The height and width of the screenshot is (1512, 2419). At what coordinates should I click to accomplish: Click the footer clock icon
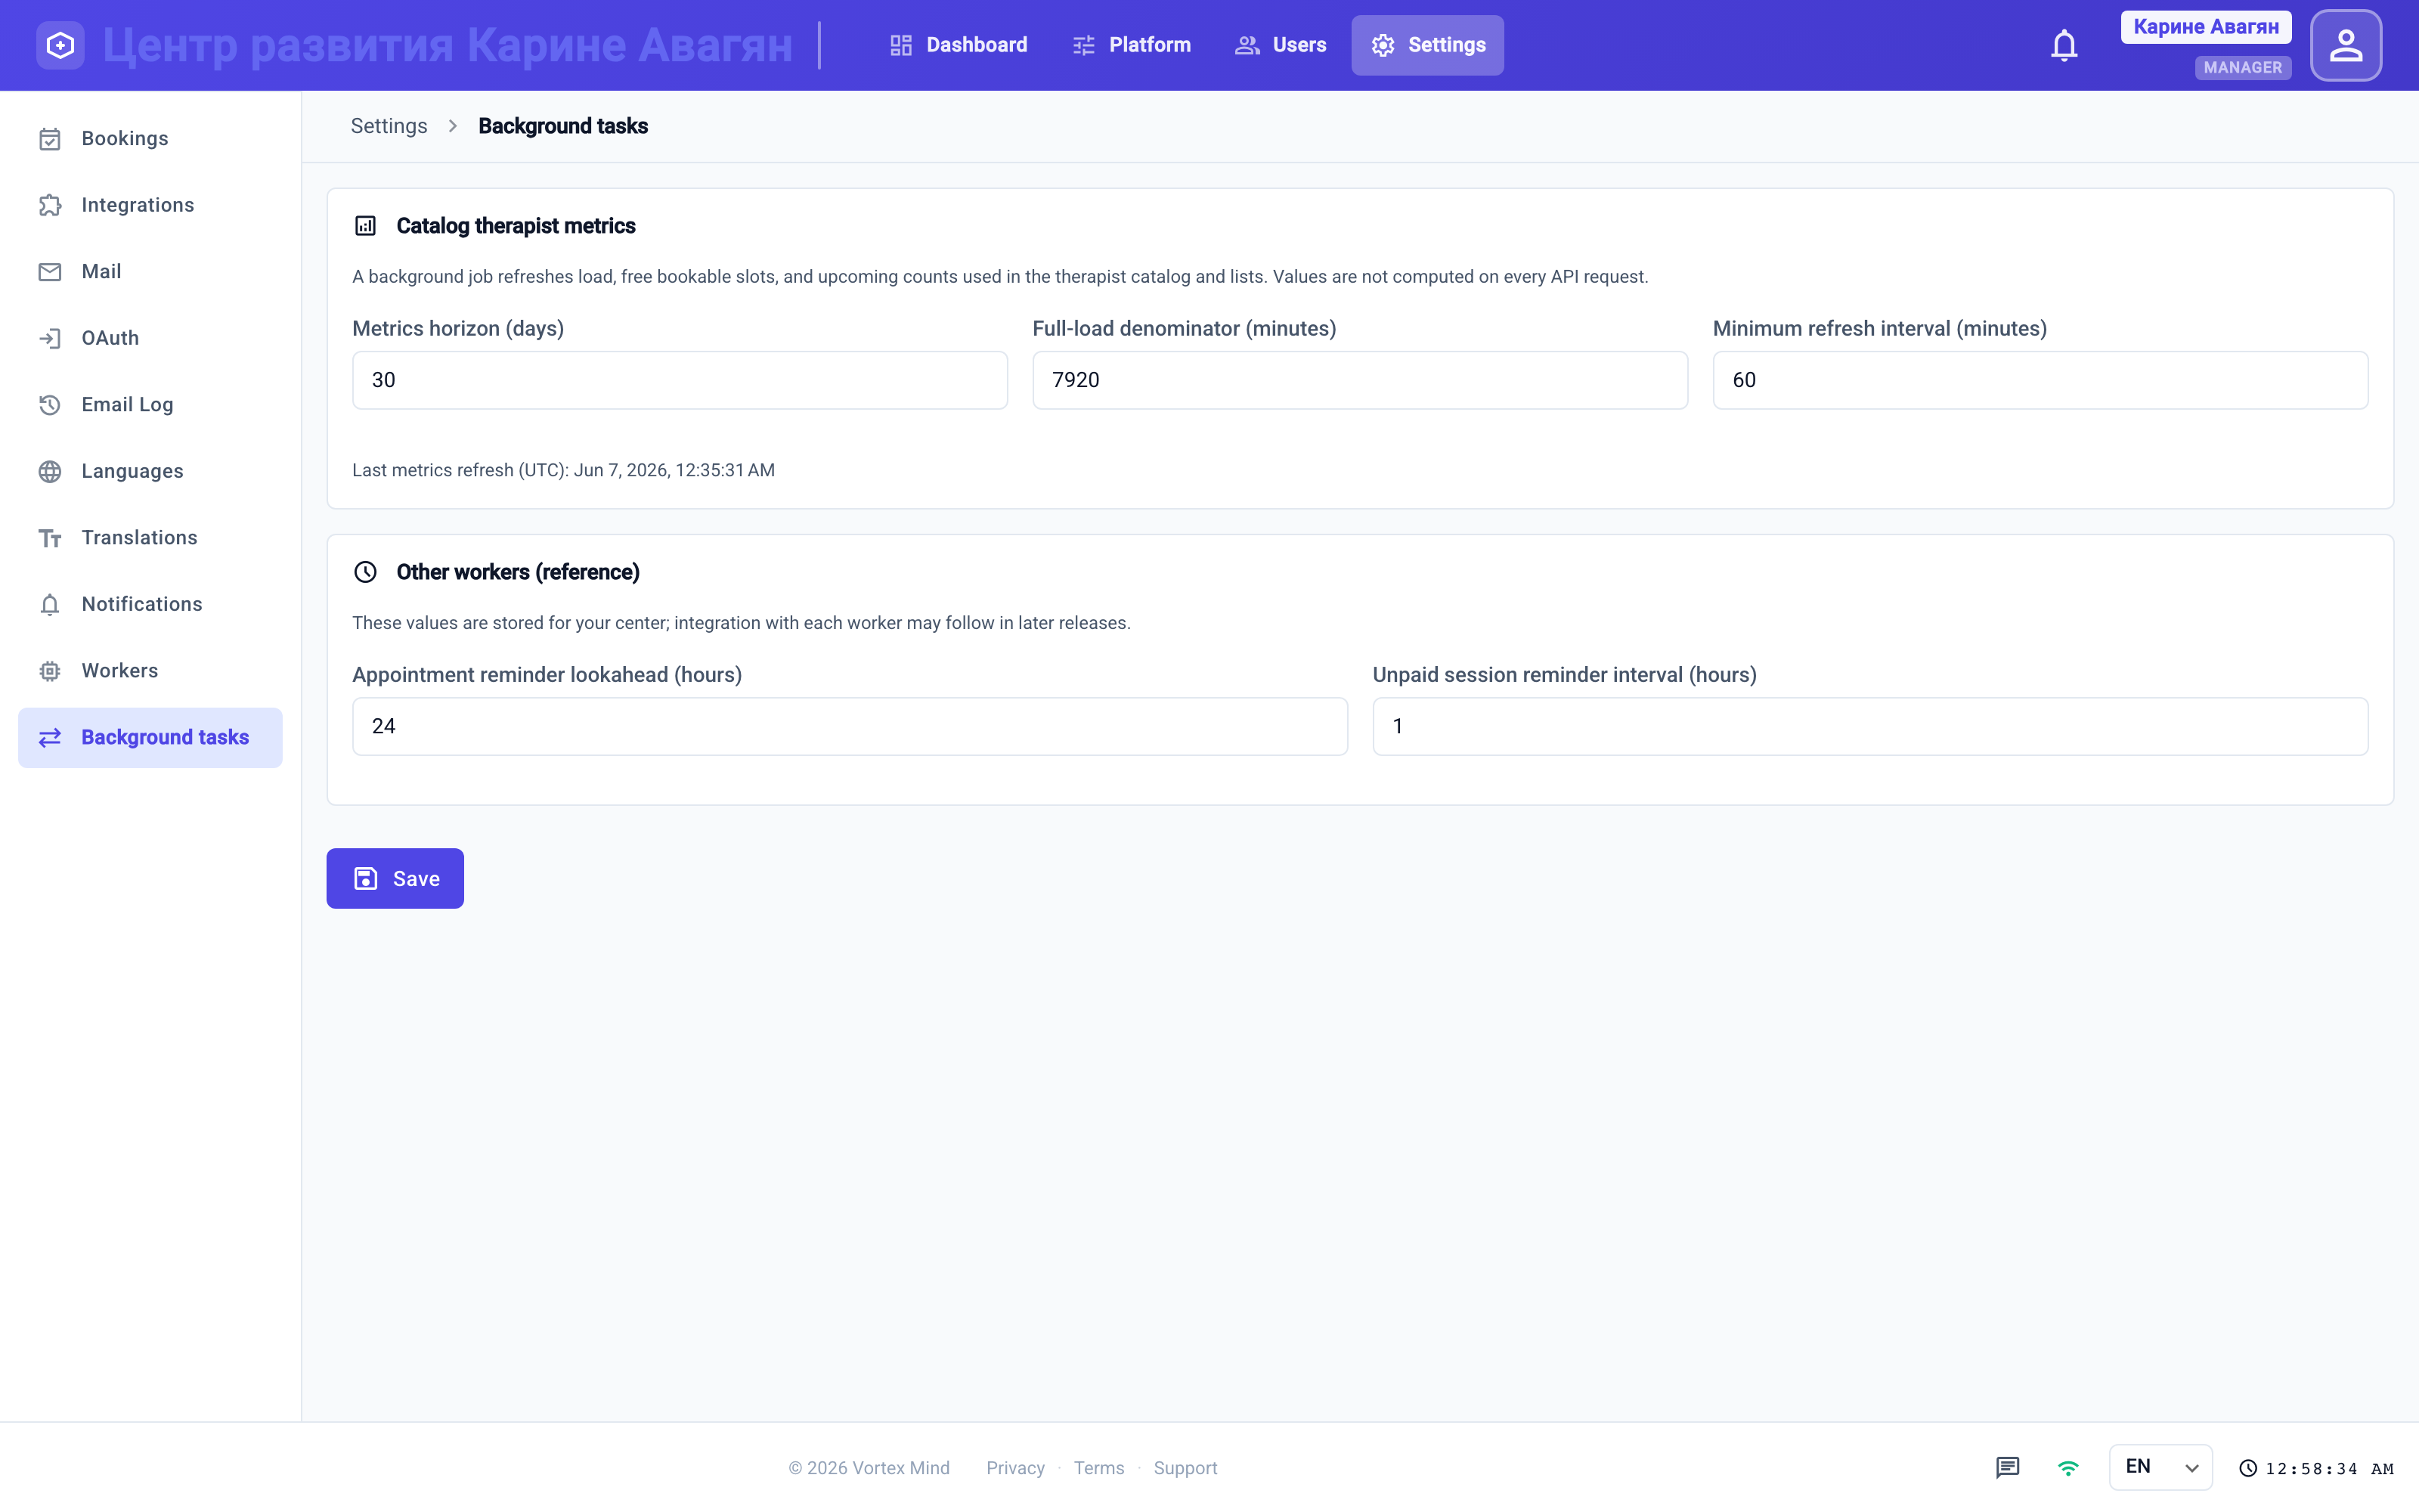pos(2248,1468)
